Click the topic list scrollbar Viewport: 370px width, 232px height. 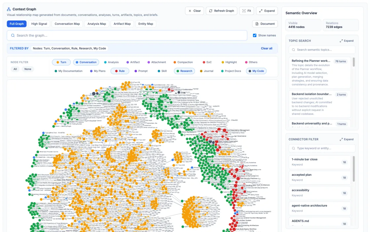(x=354, y=62)
